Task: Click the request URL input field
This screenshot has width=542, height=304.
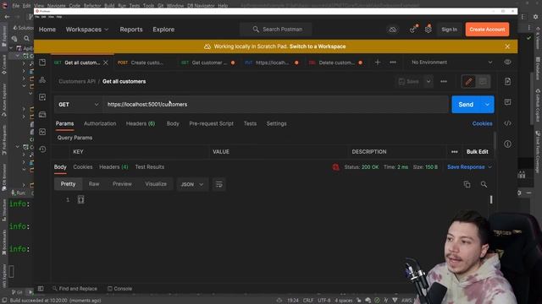Action: point(275,105)
